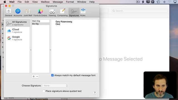The image size is (178, 100).
Task: Open the View menu
Action: tap(35, 2)
